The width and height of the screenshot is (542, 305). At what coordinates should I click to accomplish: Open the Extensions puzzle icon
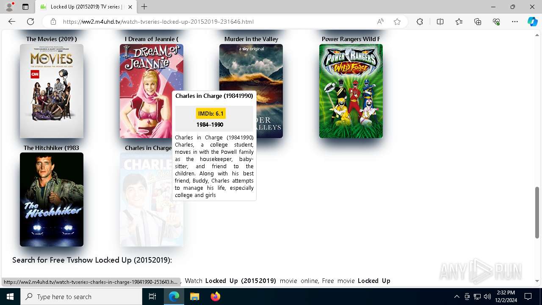(420, 22)
